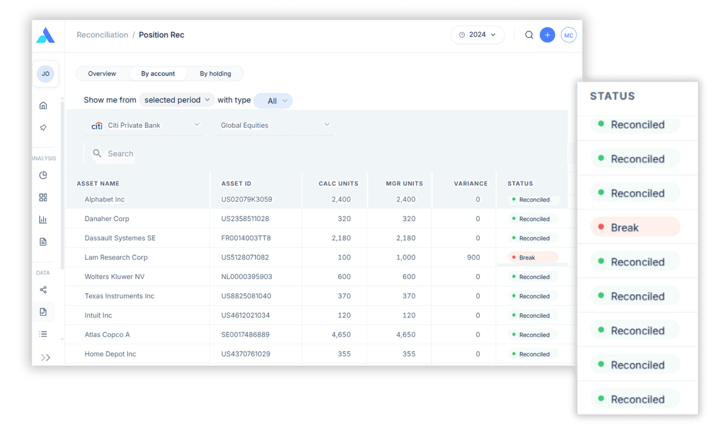Screen dimensions: 723x434
Task: Click the 1,000 mgr units value
Action: pyautogui.click(x=405, y=257)
